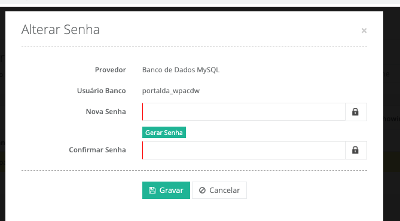Image resolution: width=400 pixels, height=221 pixels.
Task: Cancel the password change with Cancelar
Action: pos(219,190)
